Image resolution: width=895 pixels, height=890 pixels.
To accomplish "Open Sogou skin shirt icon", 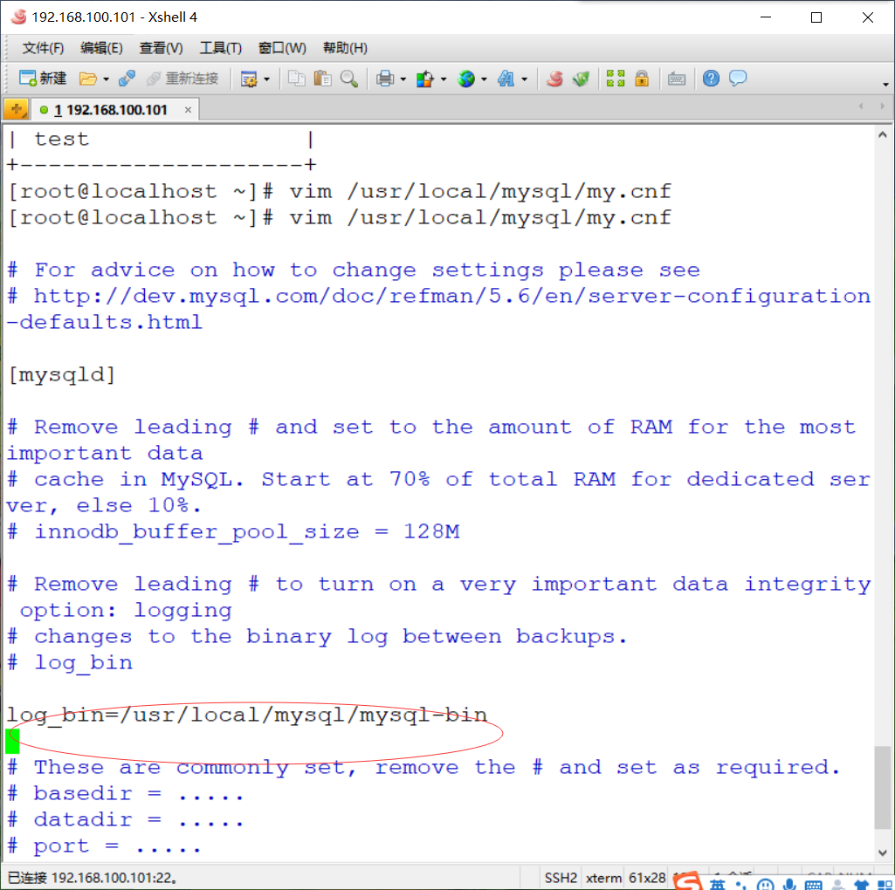I will (x=861, y=885).
